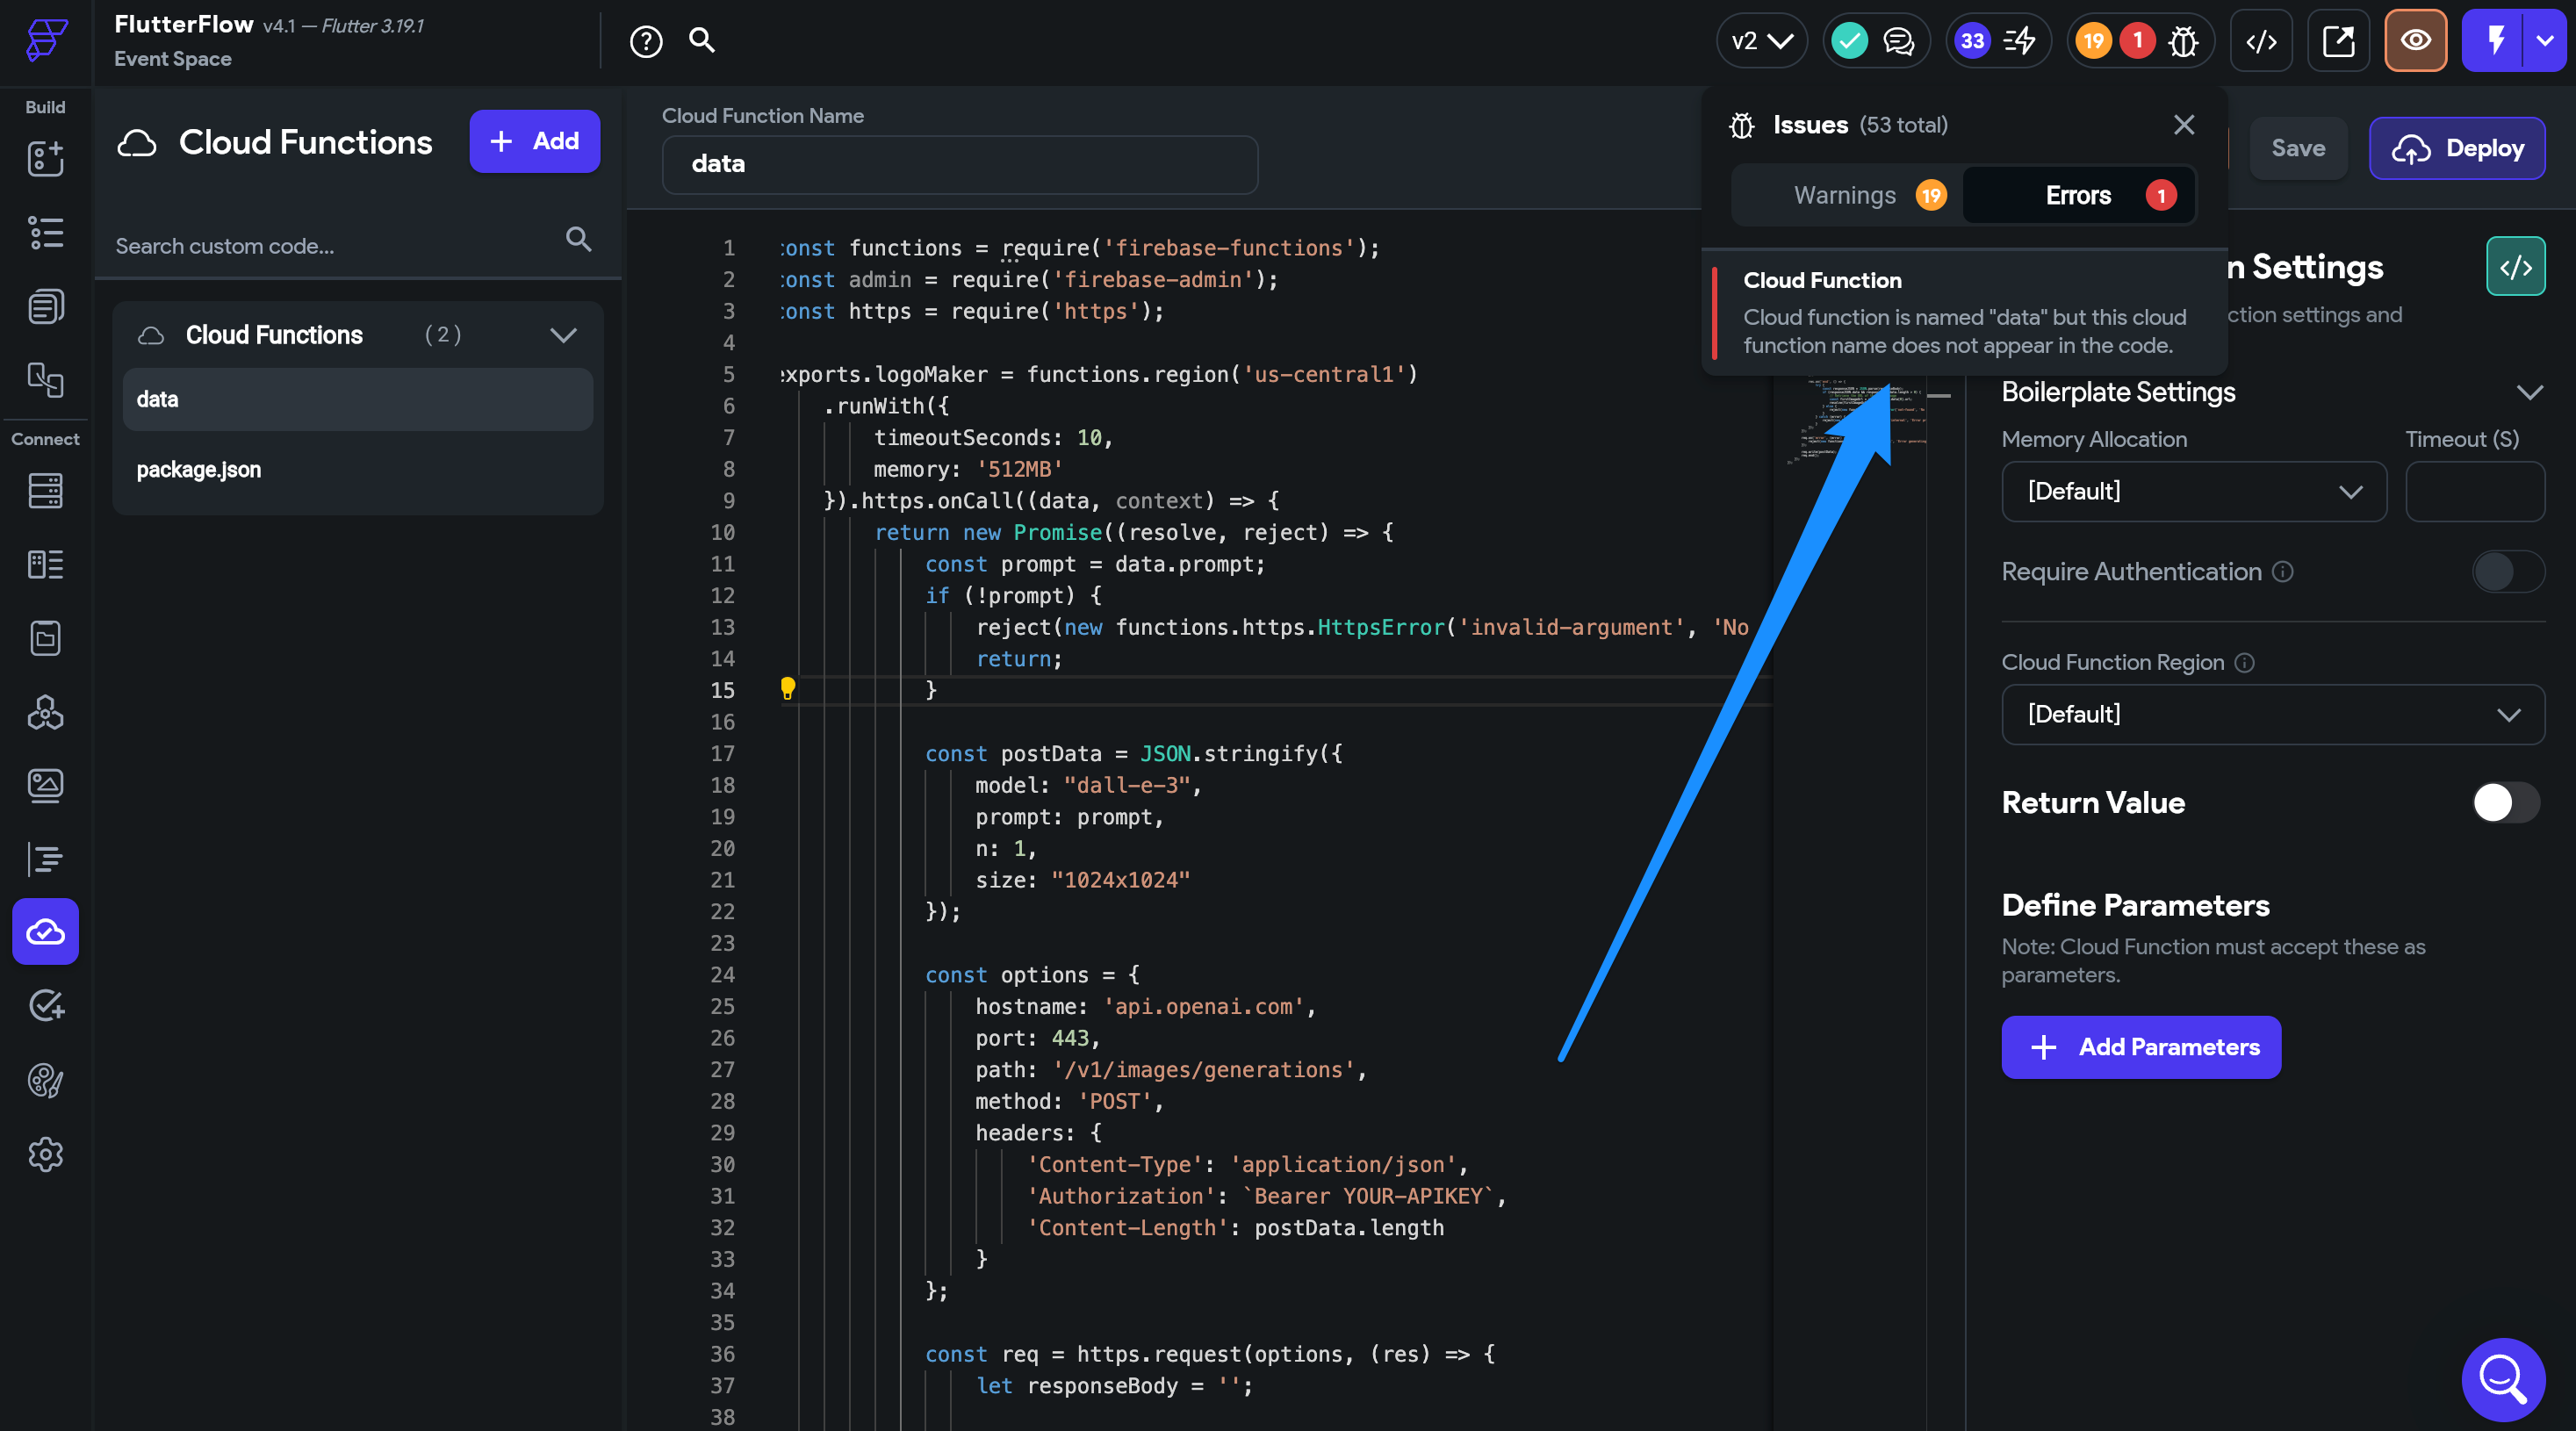Open the App Values icon in sidebar
2576x1431 pixels.
point(45,638)
